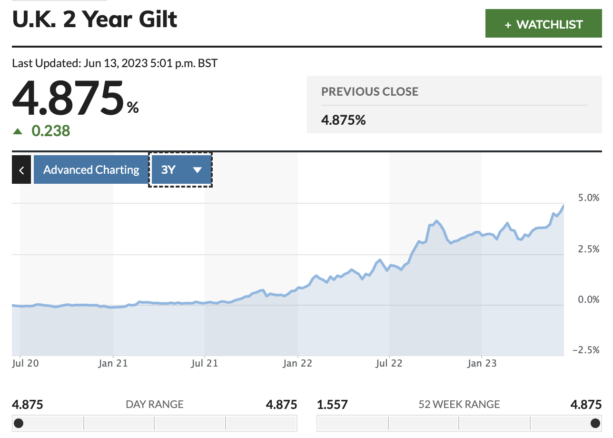Screen dimensions: 613x438
Task: Click the 5.0% y-axis label
Action: coord(588,198)
